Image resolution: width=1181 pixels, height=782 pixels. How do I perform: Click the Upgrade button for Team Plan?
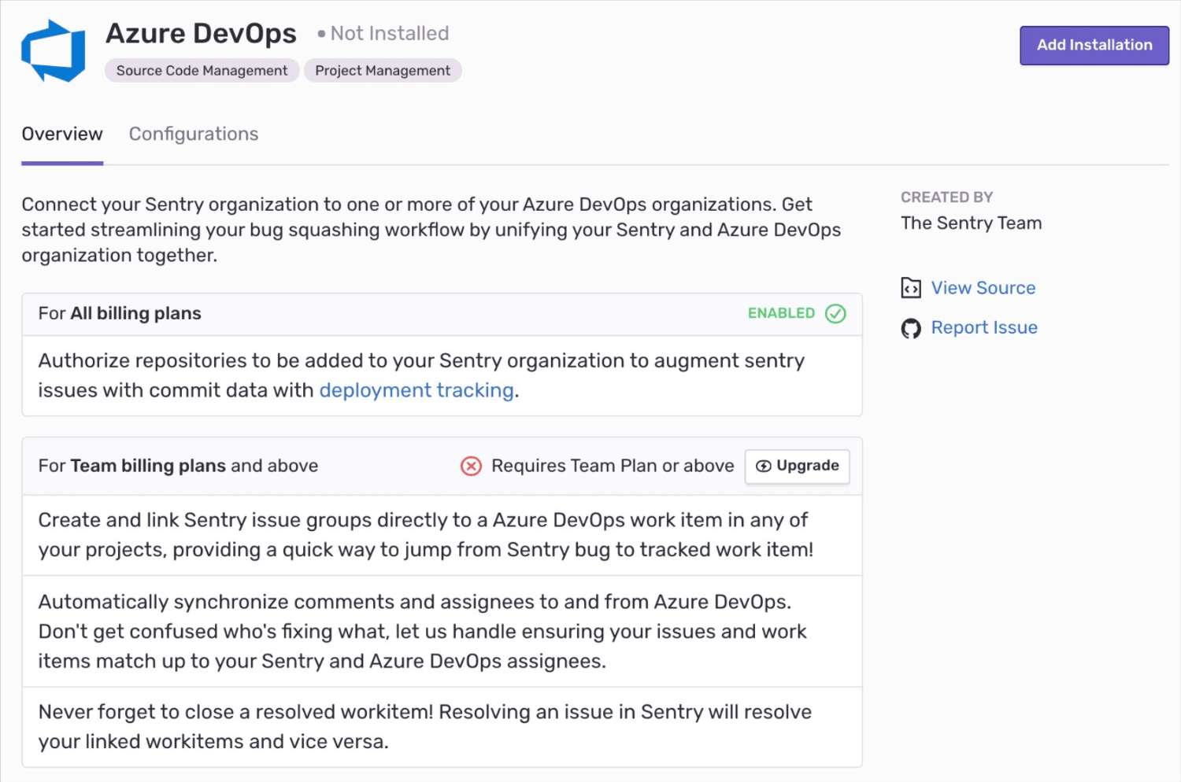797,466
